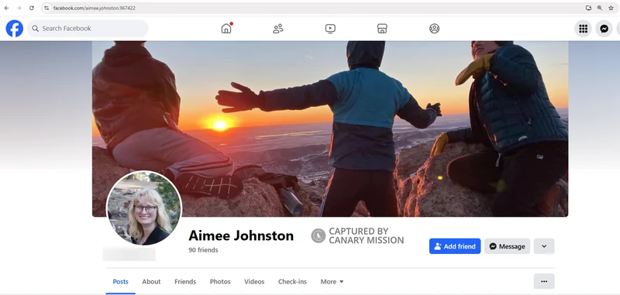This screenshot has width=620, height=295.
Task: Go back in the browser
Action: [x=6, y=8]
